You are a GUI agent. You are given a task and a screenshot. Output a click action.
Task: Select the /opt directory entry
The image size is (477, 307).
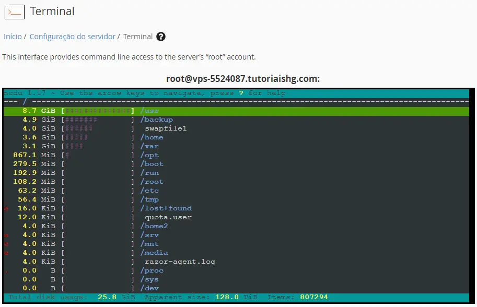[149, 155]
